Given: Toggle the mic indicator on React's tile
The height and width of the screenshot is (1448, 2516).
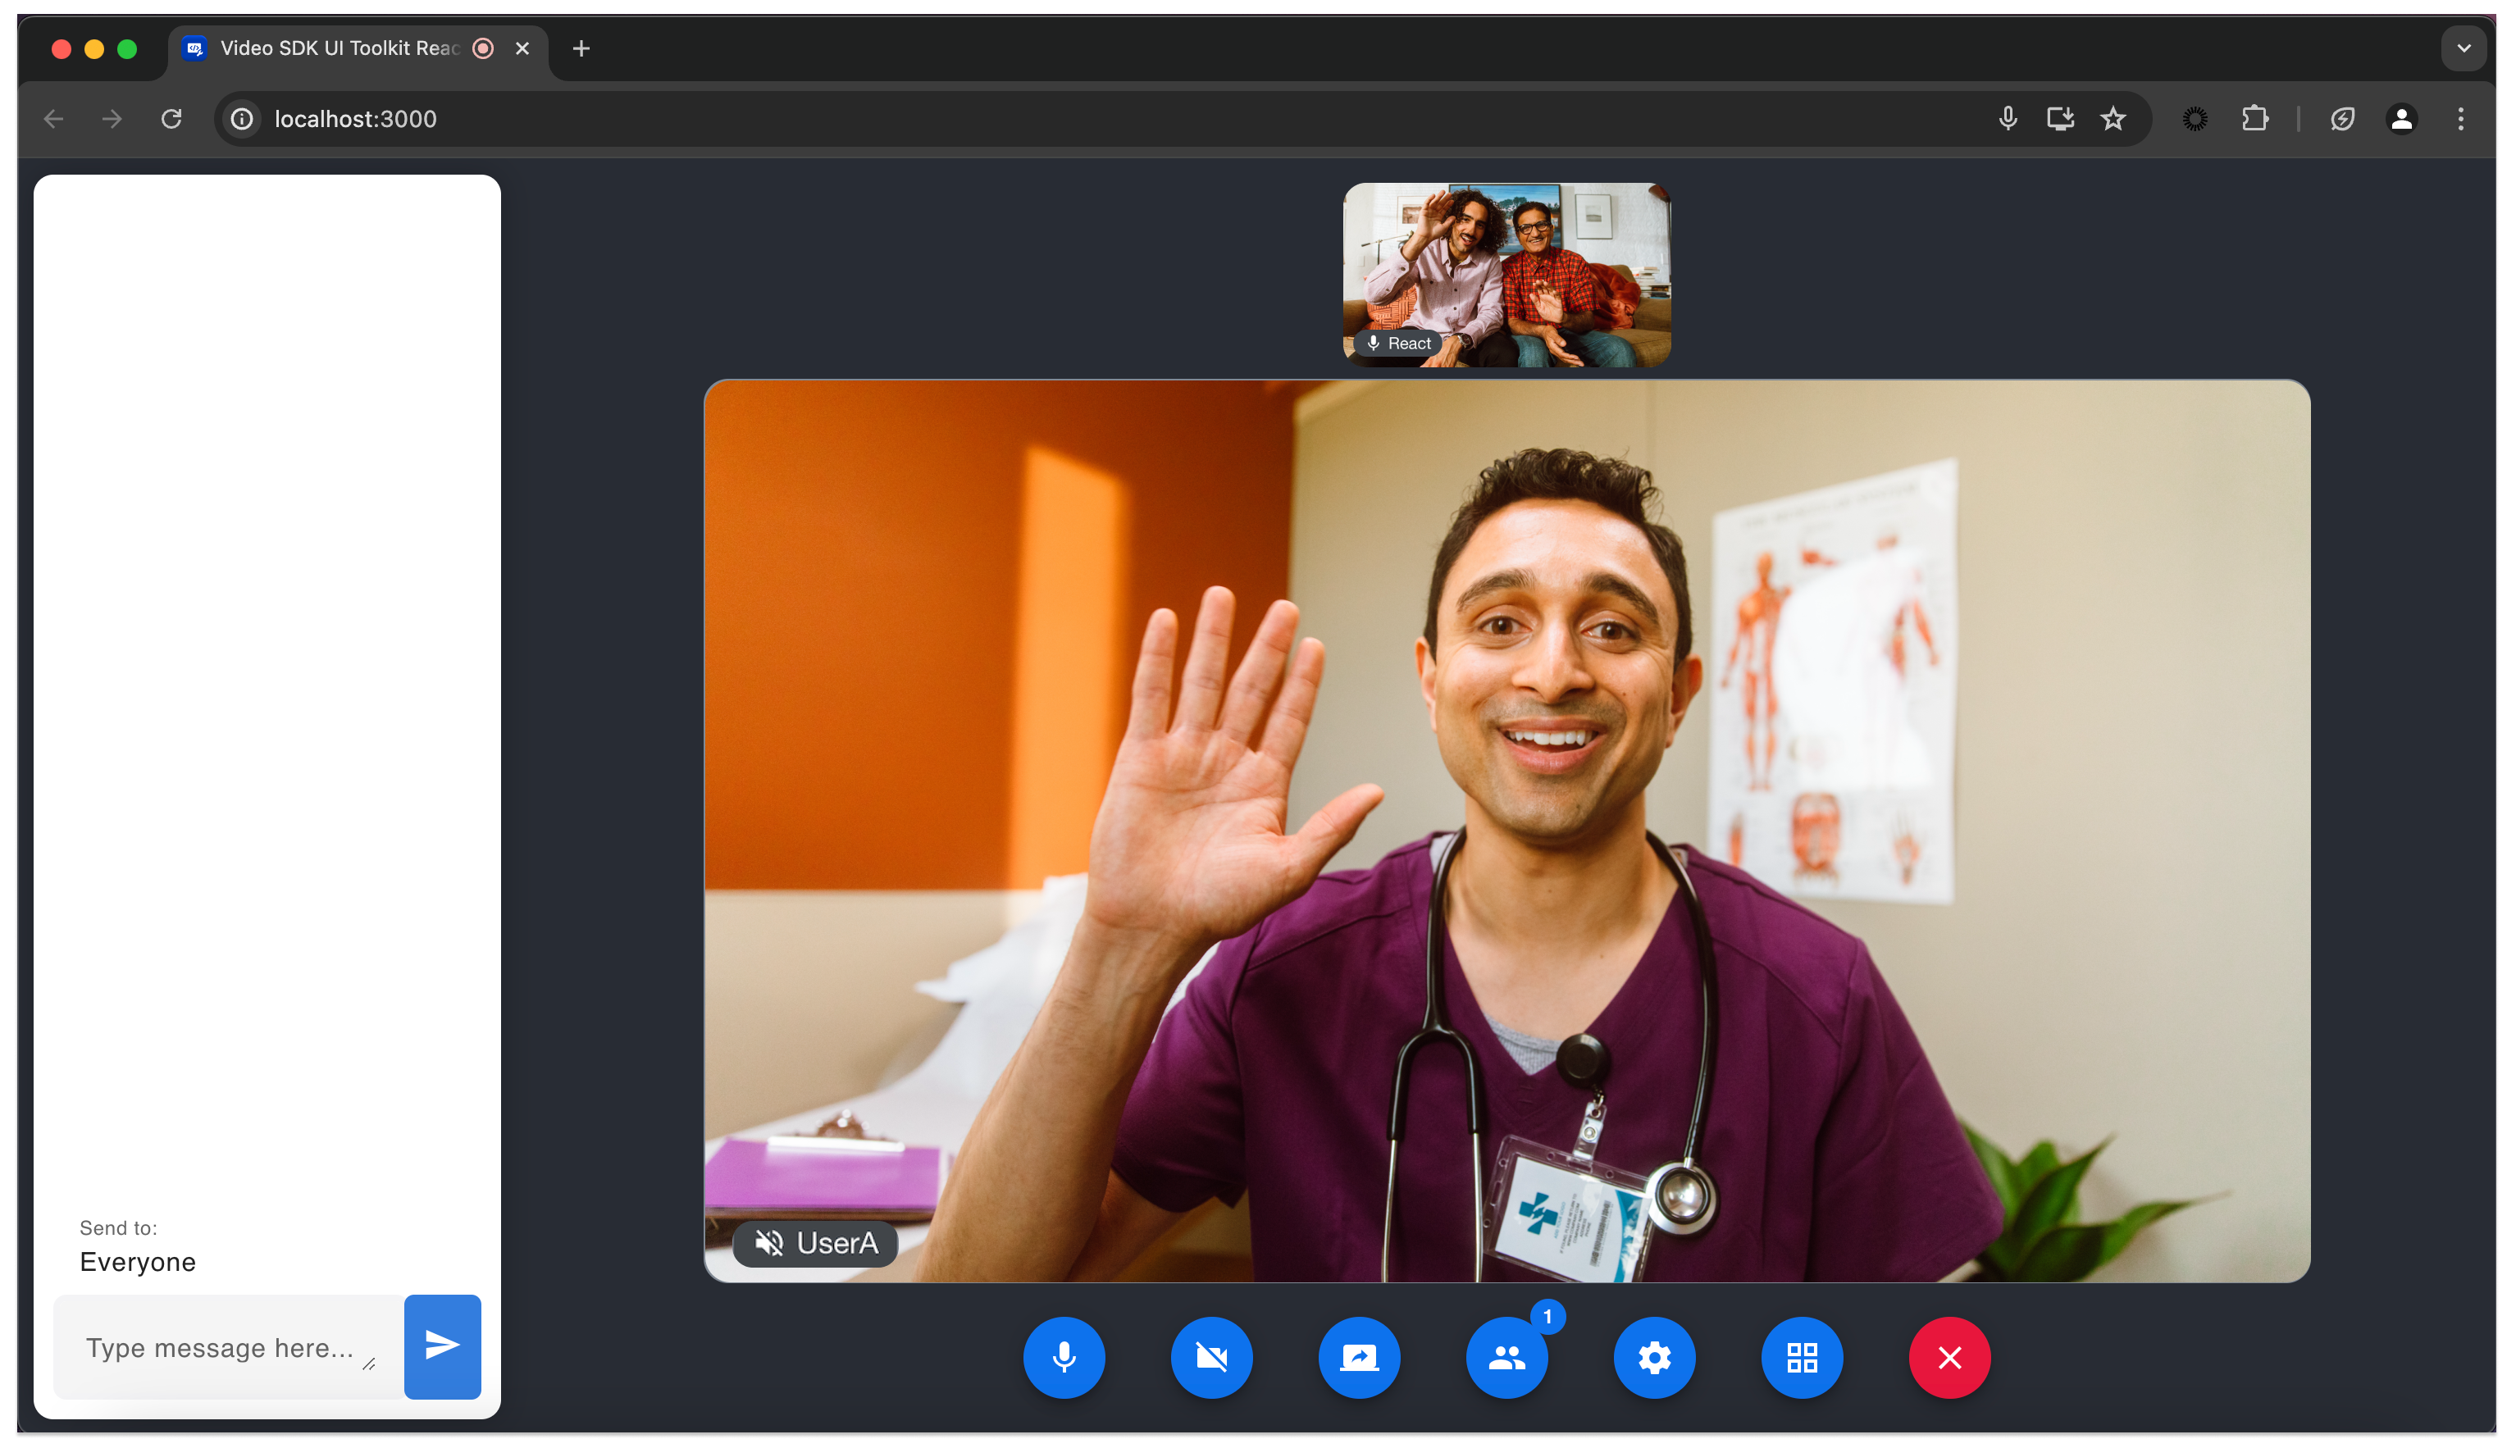Looking at the screenshot, I should tap(1374, 342).
